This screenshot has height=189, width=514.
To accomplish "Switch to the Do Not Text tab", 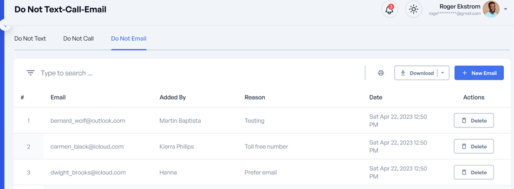I will (x=30, y=38).
